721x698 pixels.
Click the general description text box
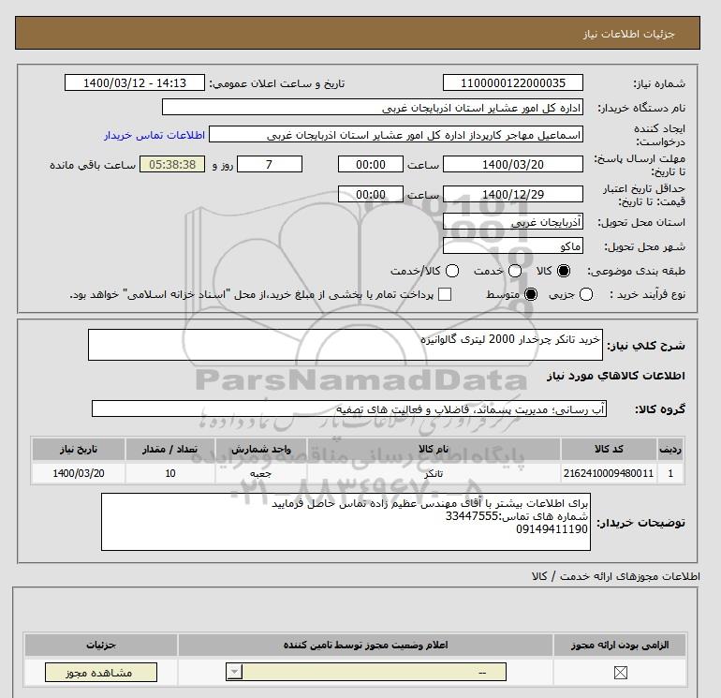pos(346,345)
